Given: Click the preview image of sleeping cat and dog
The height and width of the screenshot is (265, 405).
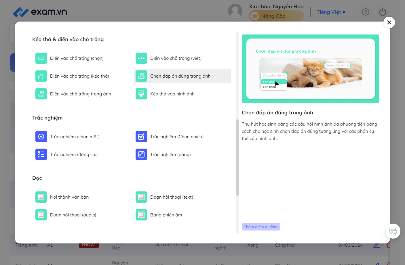Looking at the screenshot, I should (x=311, y=73).
